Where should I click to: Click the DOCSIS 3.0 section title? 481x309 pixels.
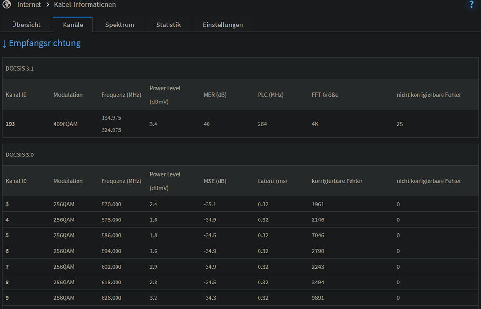[20, 155]
